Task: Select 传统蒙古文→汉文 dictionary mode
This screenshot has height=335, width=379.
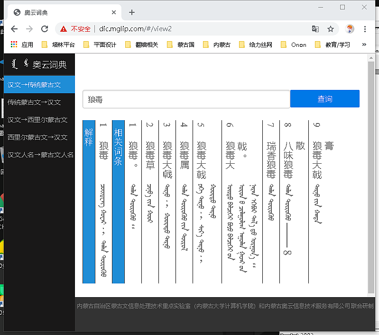Action: [39, 102]
